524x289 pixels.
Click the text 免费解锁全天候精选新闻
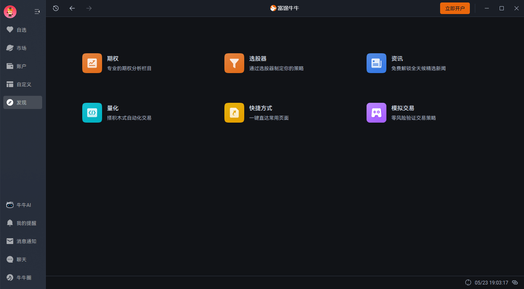click(x=419, y=69)
